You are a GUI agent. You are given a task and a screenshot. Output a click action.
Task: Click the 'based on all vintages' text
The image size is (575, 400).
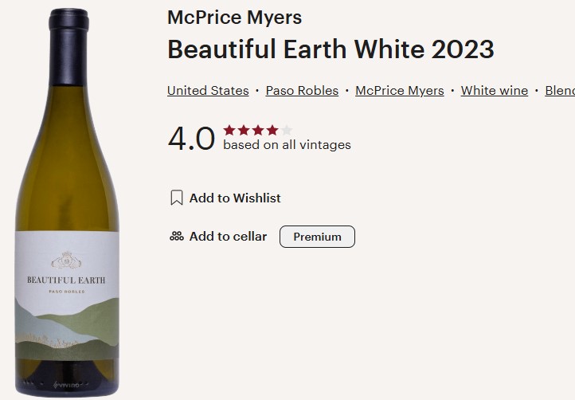[287, 145]
